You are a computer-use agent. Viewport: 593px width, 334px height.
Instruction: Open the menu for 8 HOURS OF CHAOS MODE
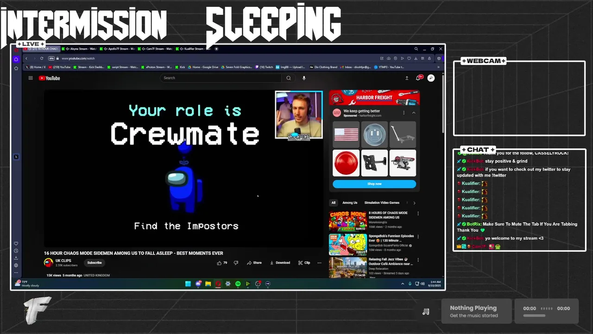click(418, 214)
